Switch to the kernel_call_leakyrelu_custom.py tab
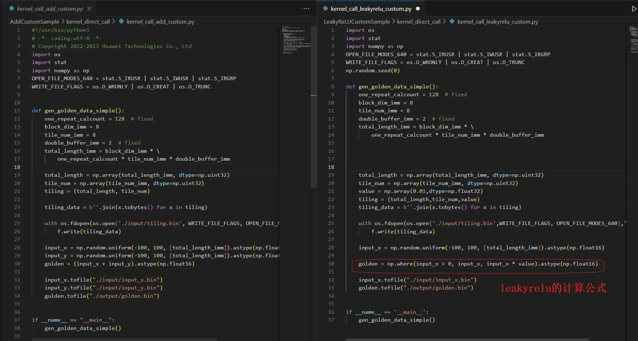Screen dimensions: 638x341 pos(371,8)
